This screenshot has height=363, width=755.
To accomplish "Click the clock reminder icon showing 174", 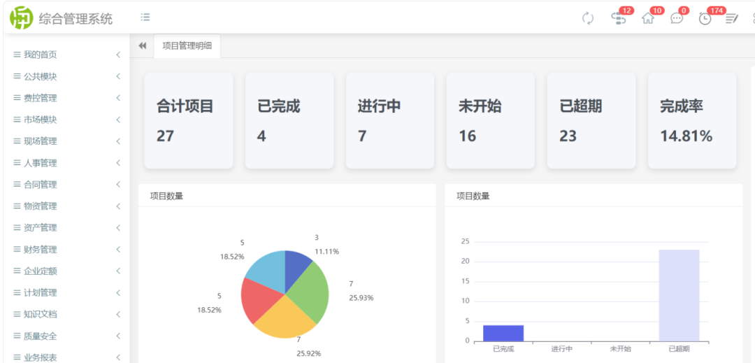I will pyautogui.click(x=705, y=19).
